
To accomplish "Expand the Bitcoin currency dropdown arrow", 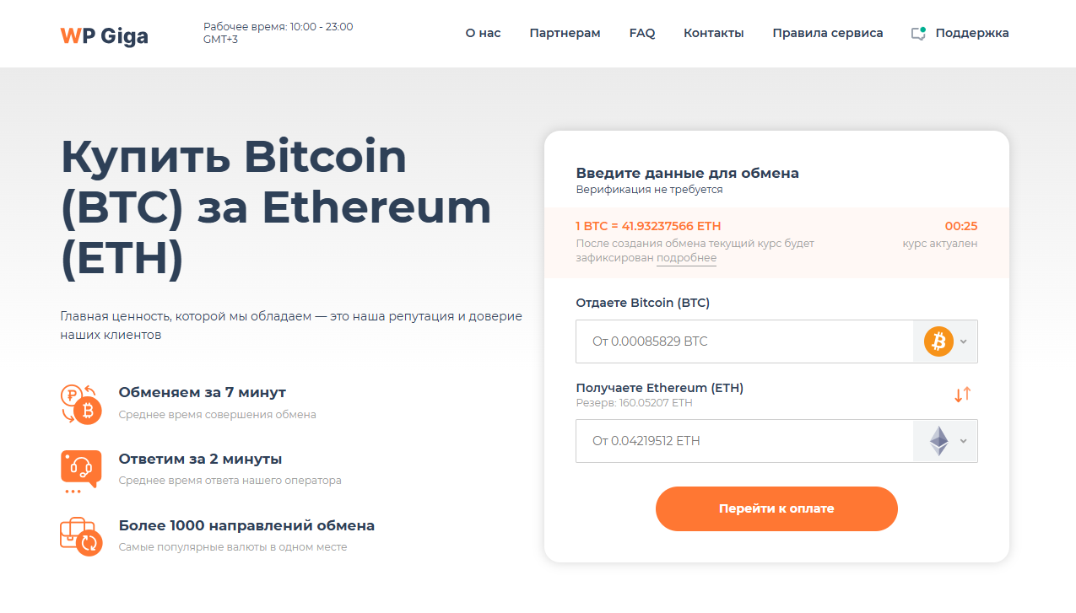I will tap(964, 341).
